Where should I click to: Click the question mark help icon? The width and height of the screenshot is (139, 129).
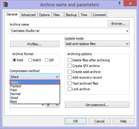119,4
